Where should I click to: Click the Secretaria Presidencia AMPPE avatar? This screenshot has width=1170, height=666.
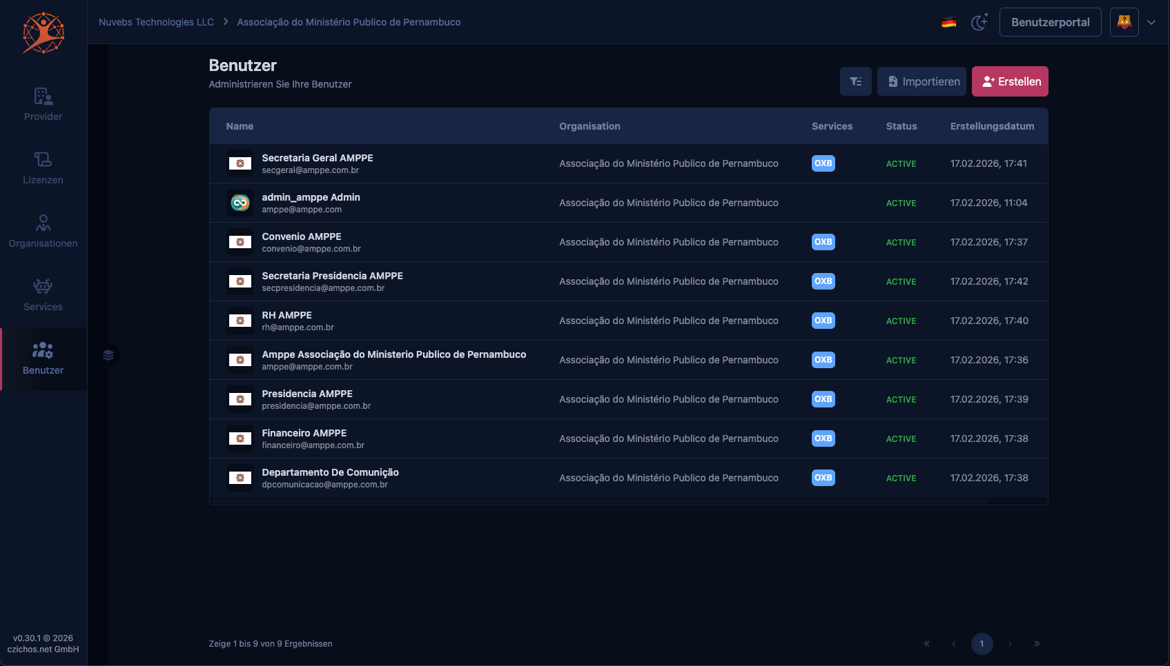pyautogui.click(x=240, y=281)
